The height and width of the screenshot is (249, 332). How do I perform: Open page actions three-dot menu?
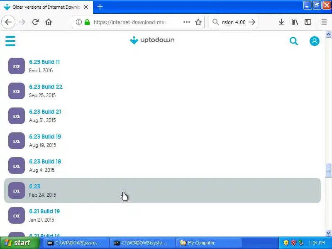coord(186,22)
